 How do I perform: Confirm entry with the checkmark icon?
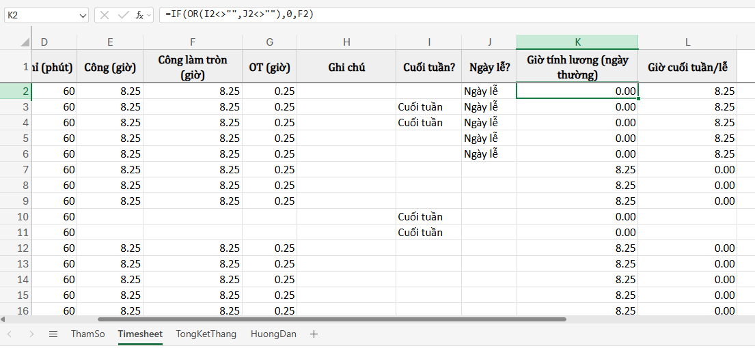(x=123, y=14)
